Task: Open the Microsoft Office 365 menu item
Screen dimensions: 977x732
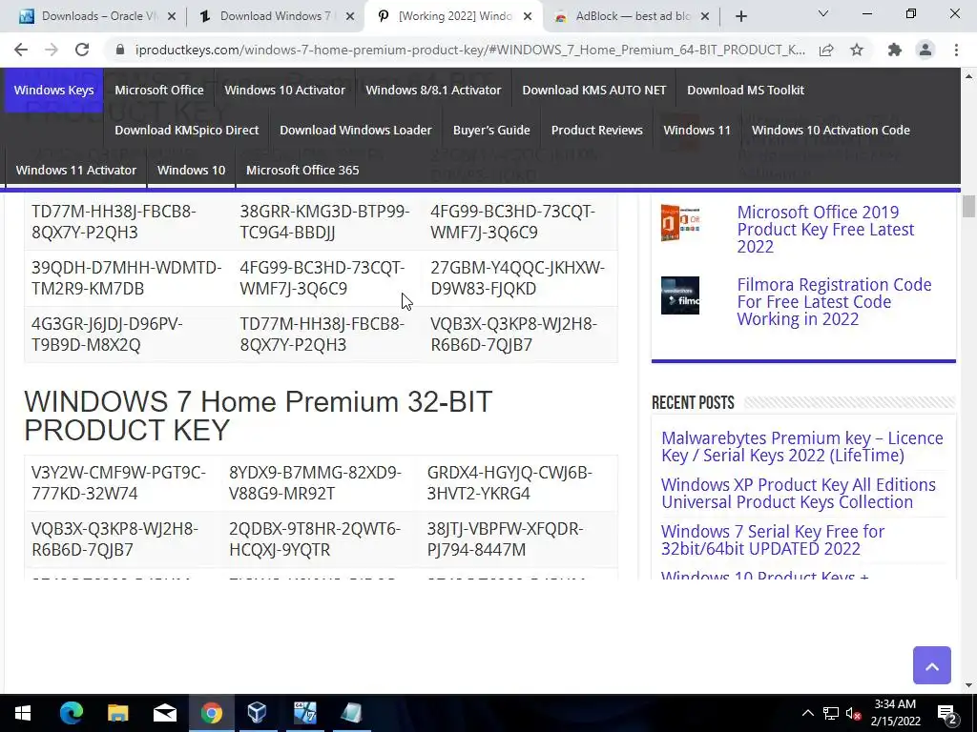Action: [302, 170]
